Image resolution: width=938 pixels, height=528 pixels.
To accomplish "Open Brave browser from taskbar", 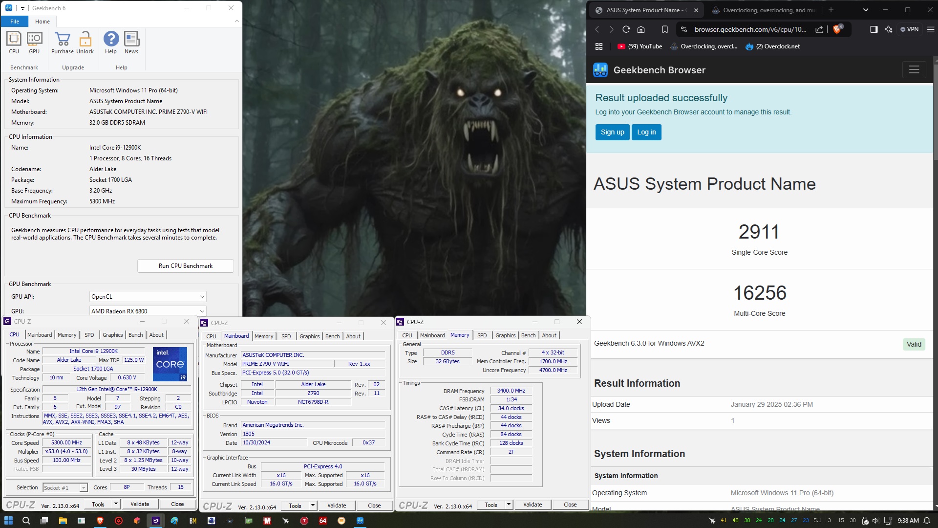I will (100, 520).
